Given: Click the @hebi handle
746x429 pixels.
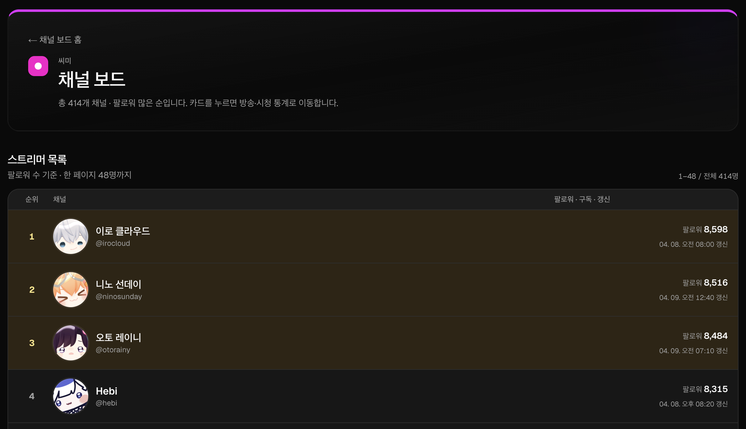Looking at the screenshot, I should tap(106, 403).
